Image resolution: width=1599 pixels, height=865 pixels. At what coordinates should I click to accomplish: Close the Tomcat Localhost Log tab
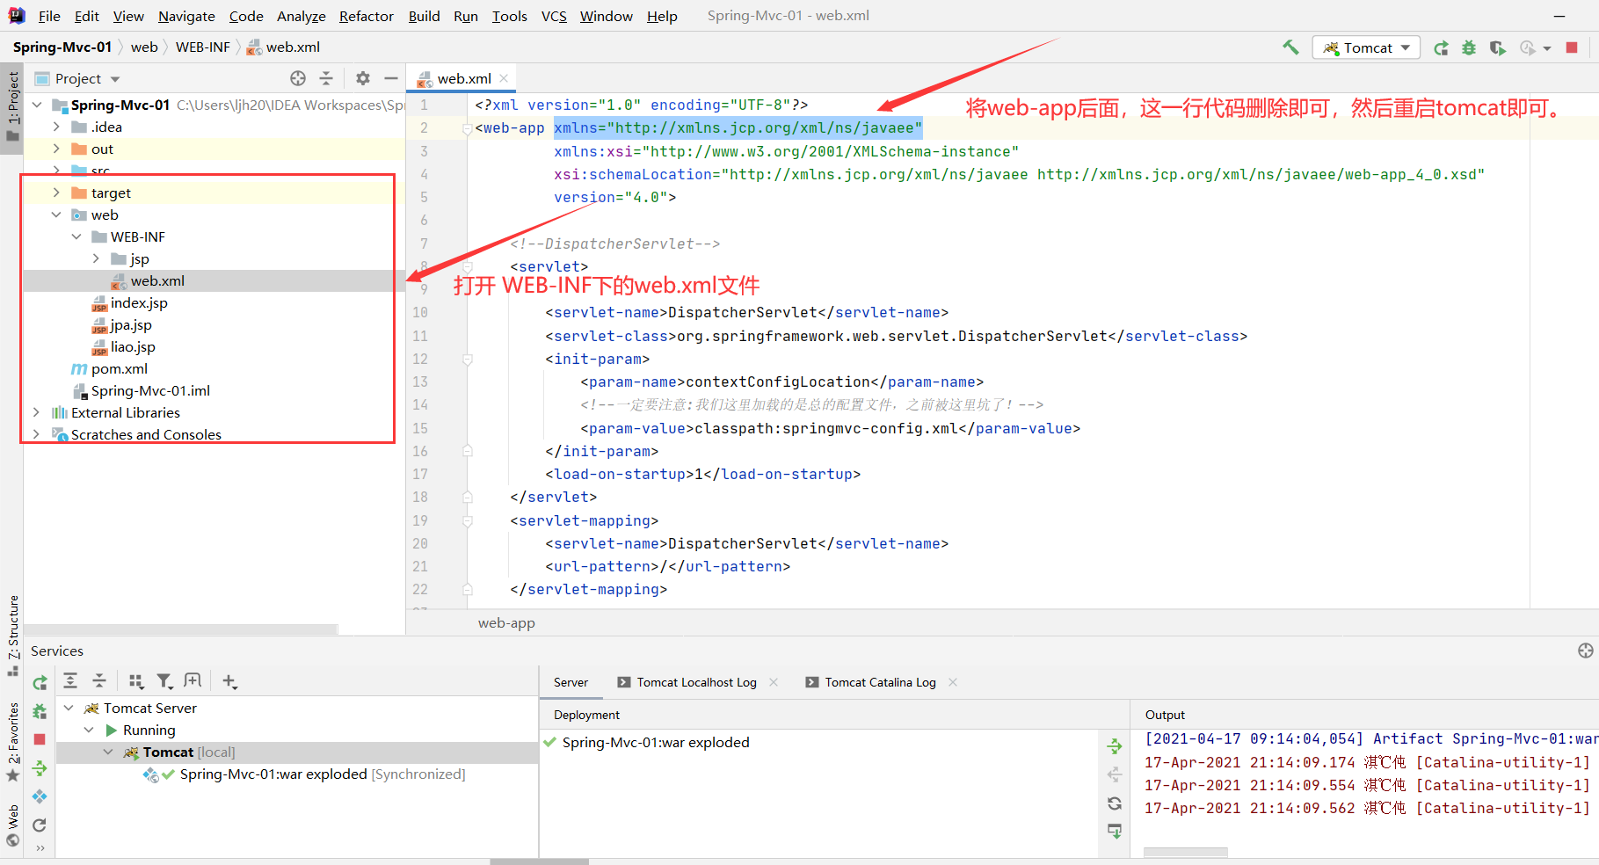click(774, 682)
